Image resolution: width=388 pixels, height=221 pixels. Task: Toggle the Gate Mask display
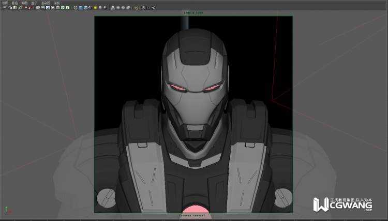(53, 8)
